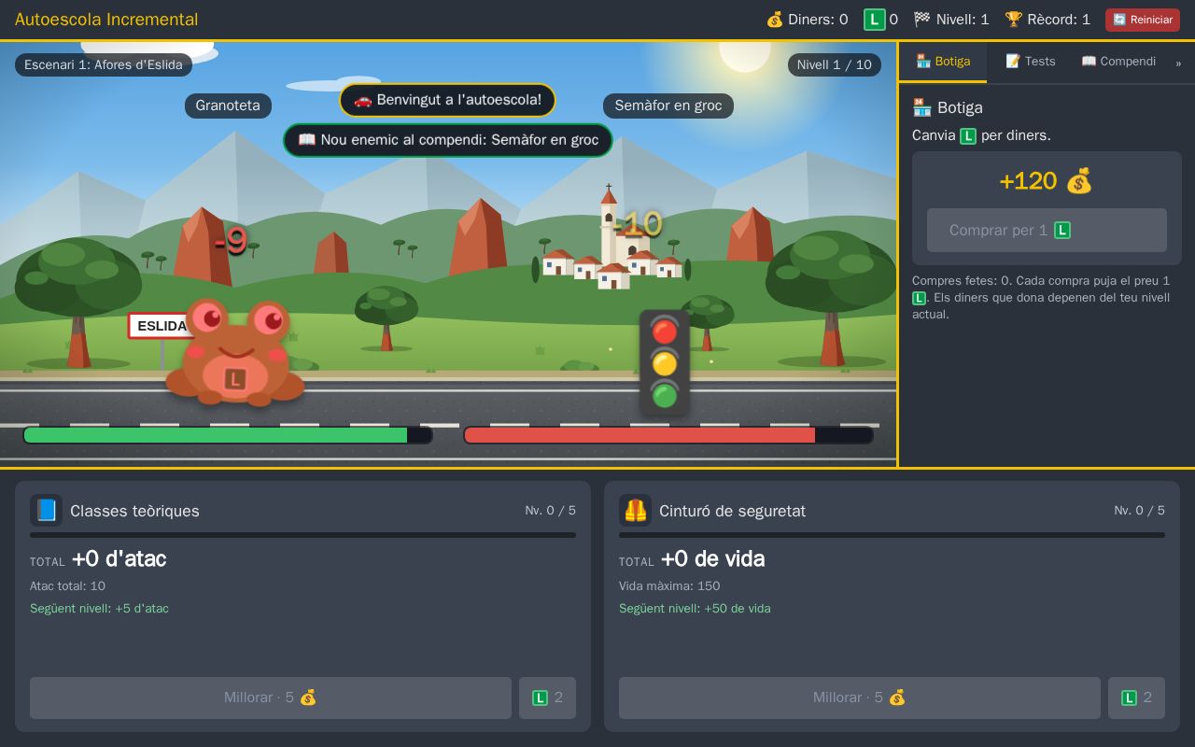This screenshot has height=747, width=1195.
Task: Click the Autoescola Incremental title
Action: pyautogui.click(x=106, y=20)
